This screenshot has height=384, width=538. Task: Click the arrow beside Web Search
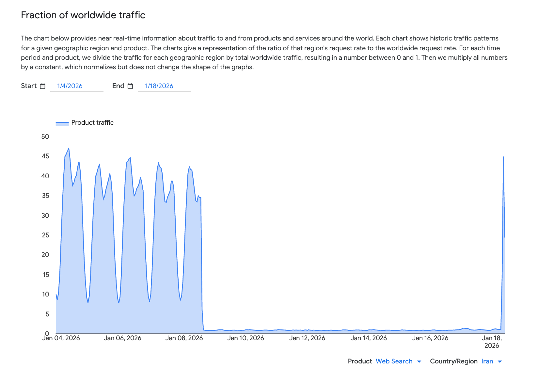tap(419, 361)
